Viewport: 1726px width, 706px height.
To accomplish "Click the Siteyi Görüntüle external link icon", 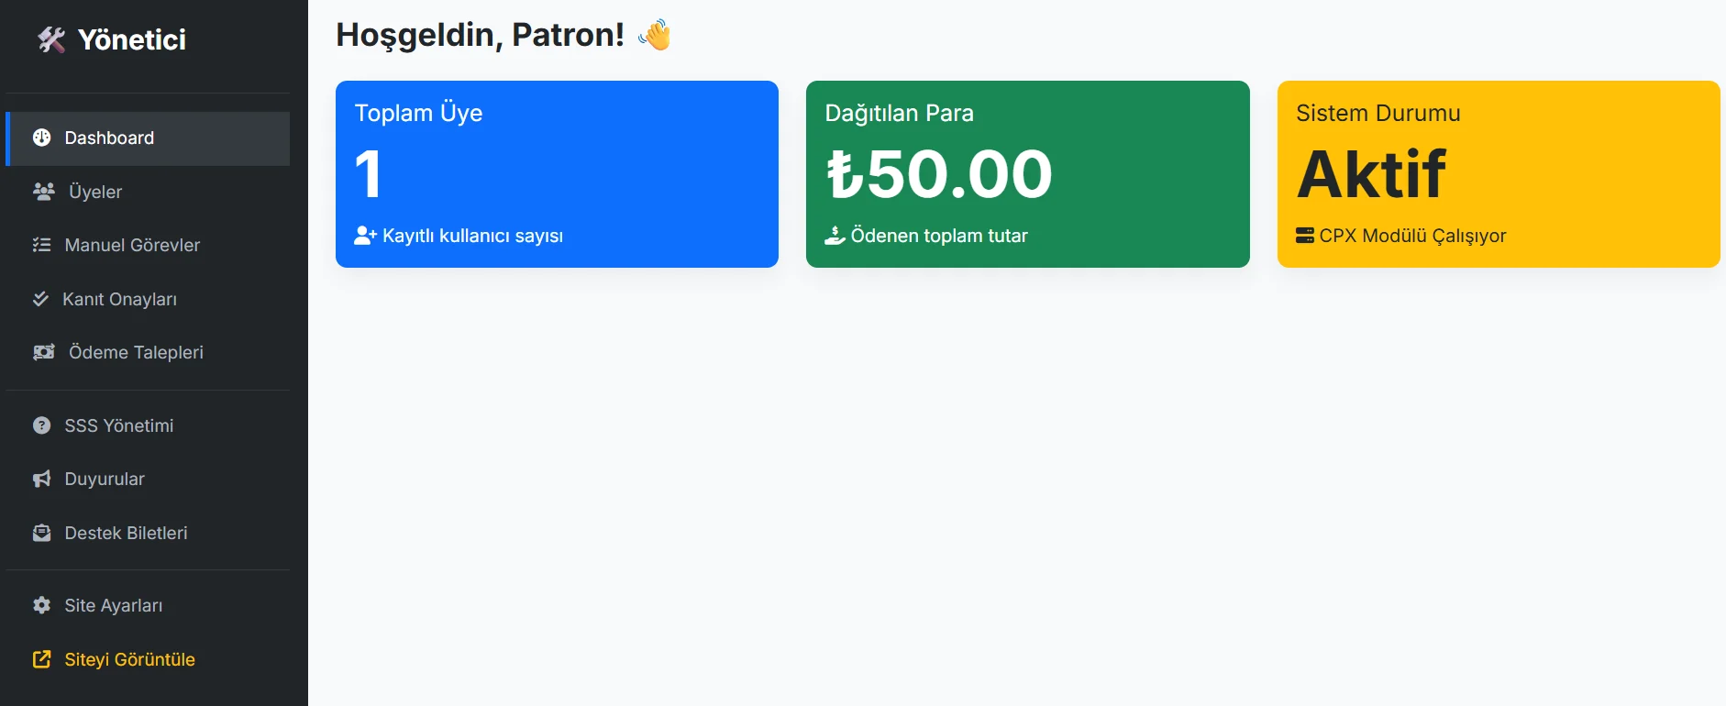I will pos(42,659).
